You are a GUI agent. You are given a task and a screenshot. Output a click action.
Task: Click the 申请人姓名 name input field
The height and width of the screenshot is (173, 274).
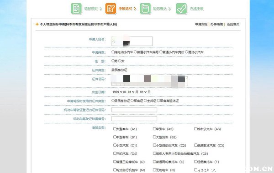[x=132, y=41]
